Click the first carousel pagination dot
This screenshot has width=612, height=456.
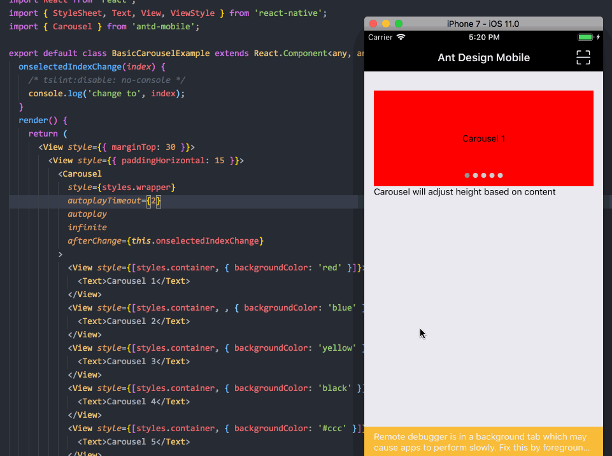tap(467, 175)
